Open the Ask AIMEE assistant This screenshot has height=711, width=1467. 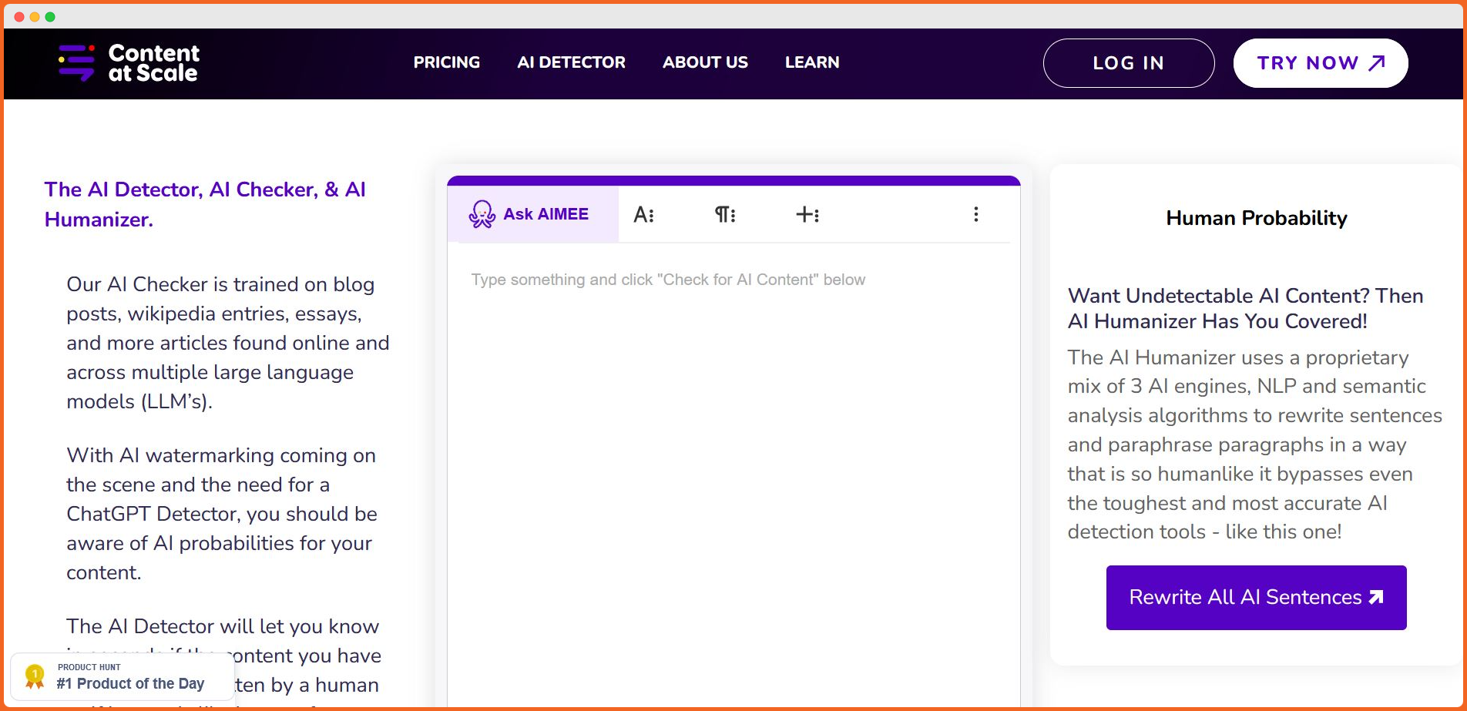(532, 214)
